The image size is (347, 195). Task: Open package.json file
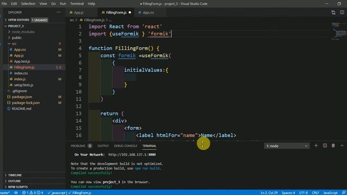pos(22,96)
